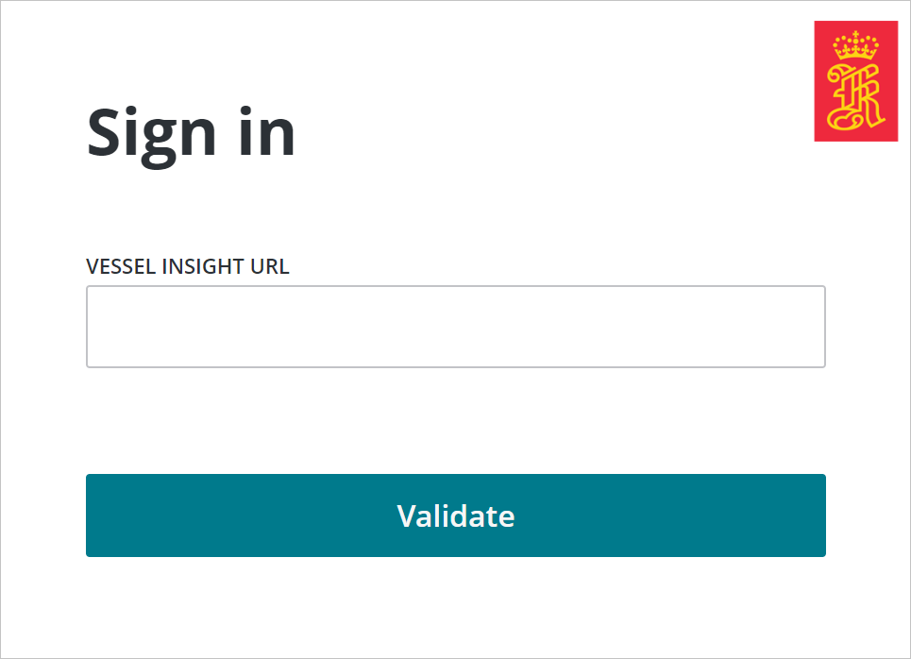Activate the input under Vessel Insight URL

(x=455, y=327)
